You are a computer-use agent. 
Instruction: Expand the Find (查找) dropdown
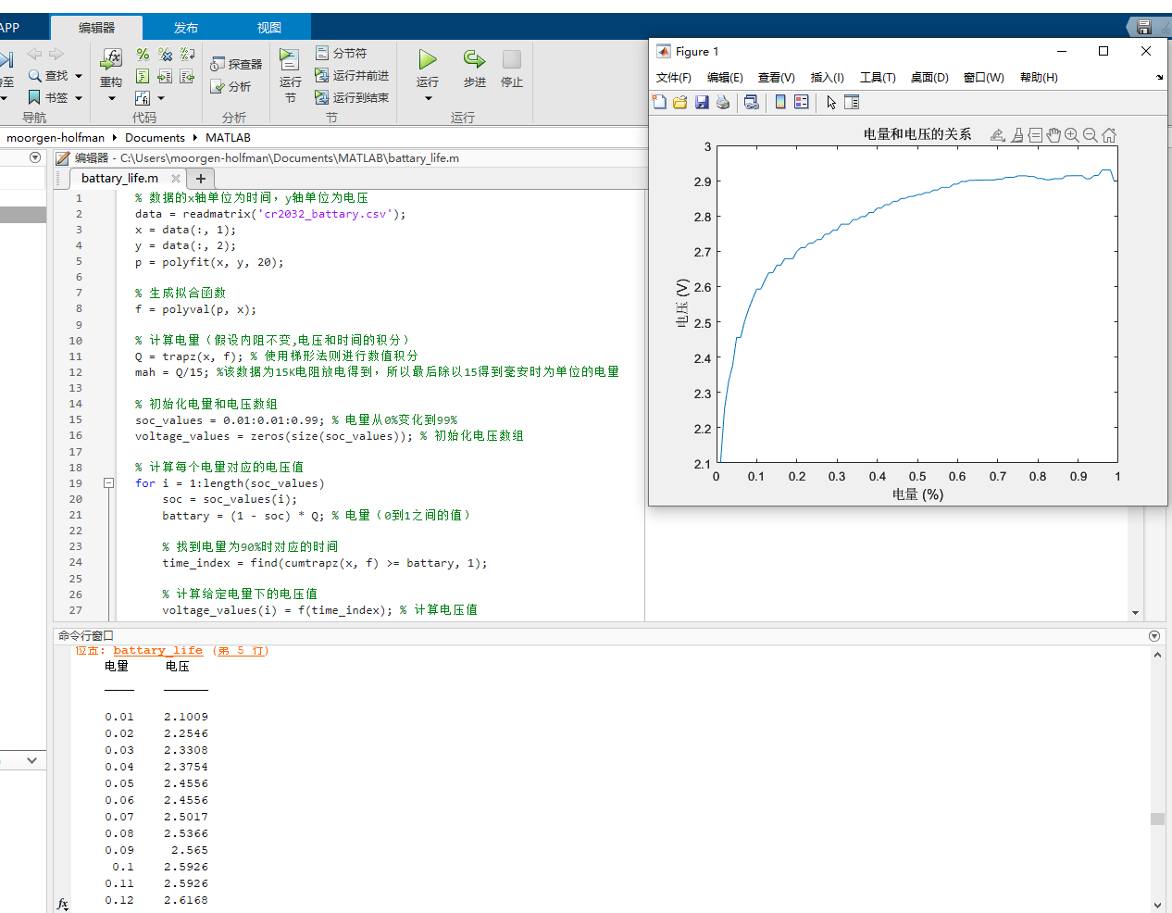tap(79, 76)
